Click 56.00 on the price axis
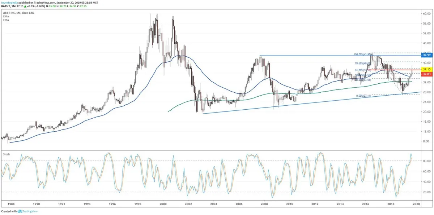Viewport: 434px width, 215px height. 426,23
